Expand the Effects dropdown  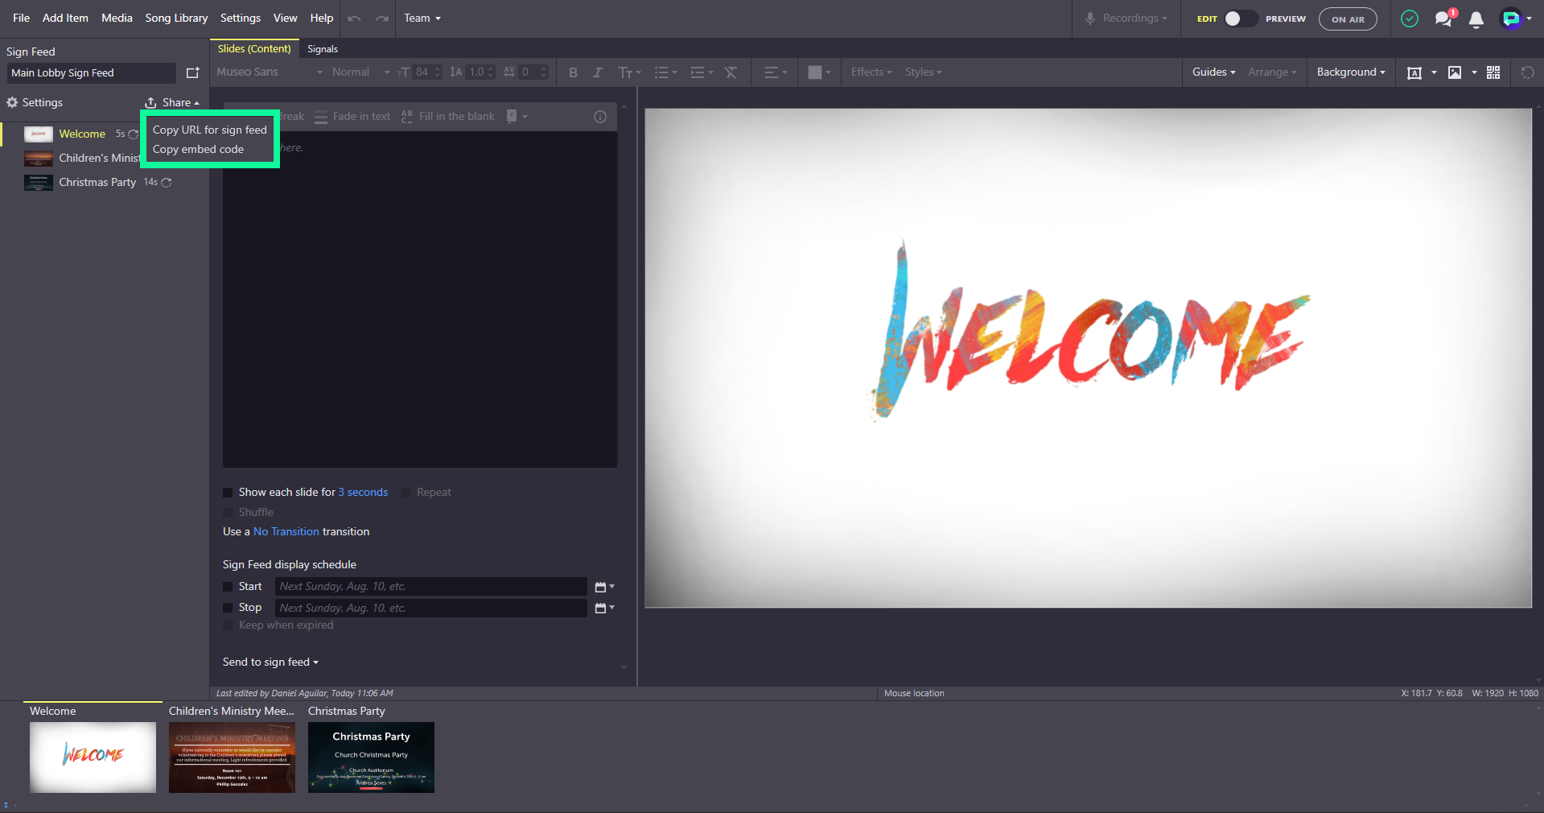click(871, 72)
